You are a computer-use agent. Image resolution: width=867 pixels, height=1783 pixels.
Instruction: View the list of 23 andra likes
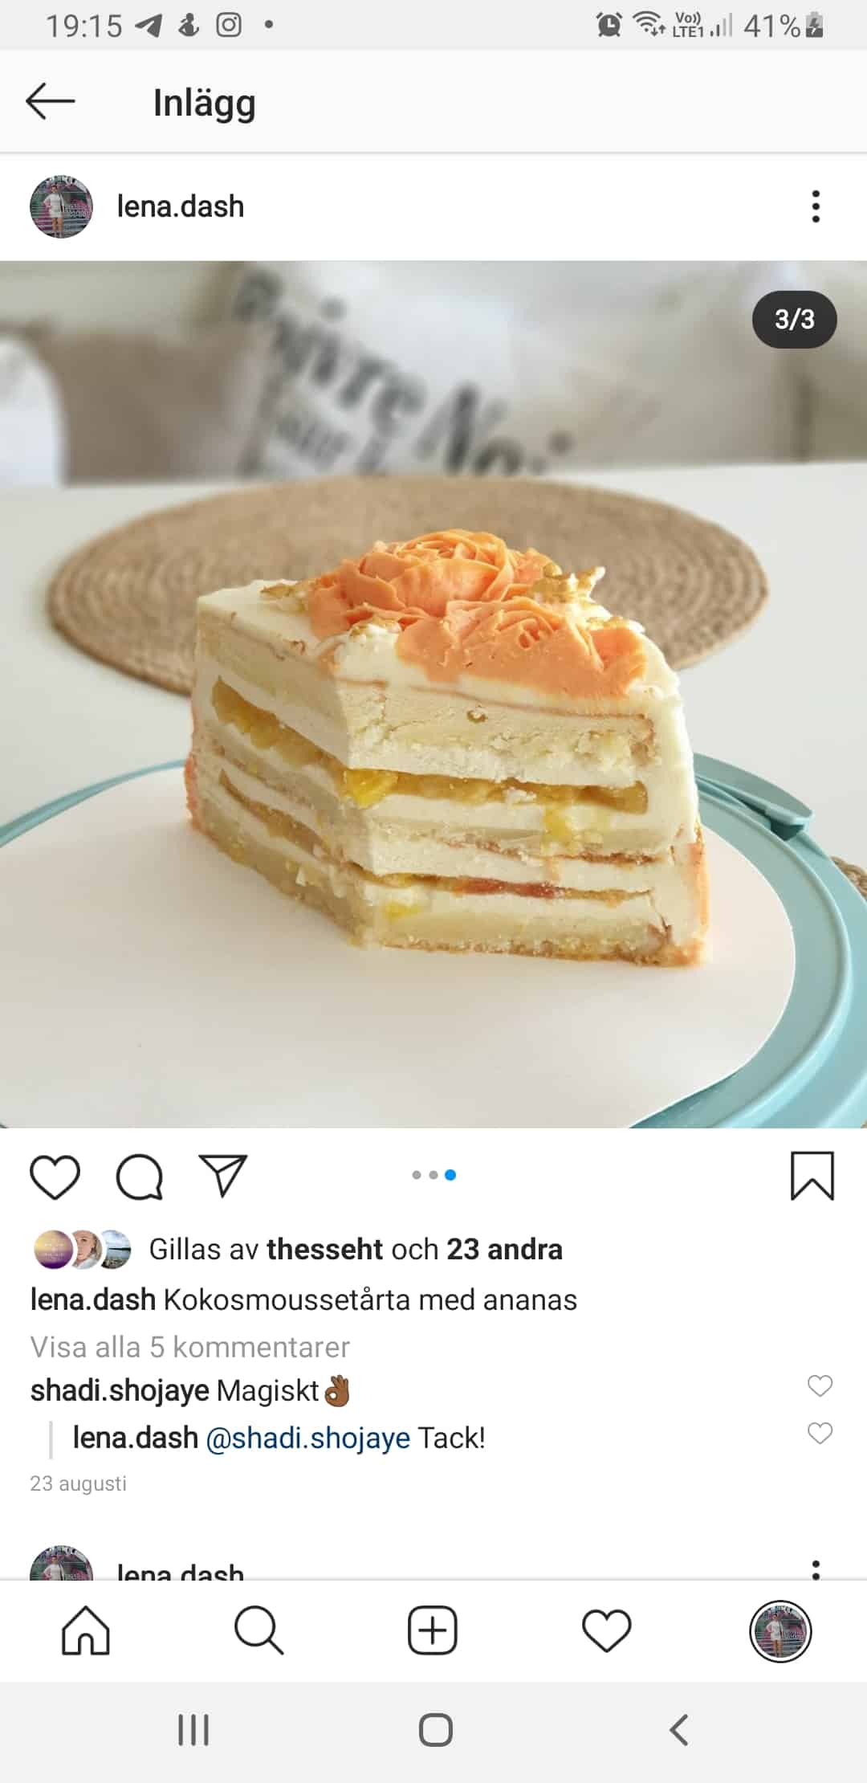(504, 1249)
